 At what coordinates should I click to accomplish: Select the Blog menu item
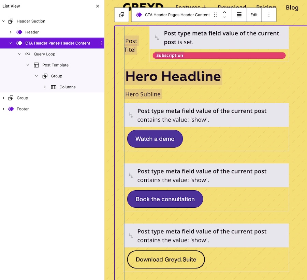point(292,8)
